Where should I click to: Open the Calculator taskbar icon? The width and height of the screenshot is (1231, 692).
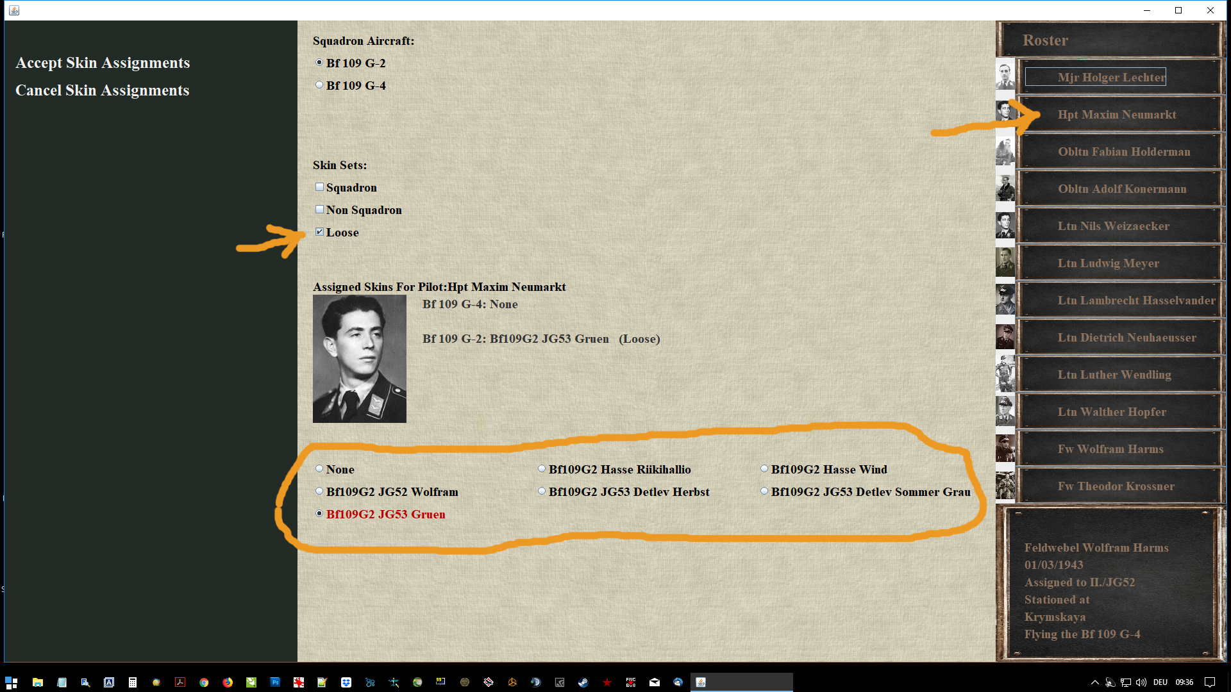point(132,682)
